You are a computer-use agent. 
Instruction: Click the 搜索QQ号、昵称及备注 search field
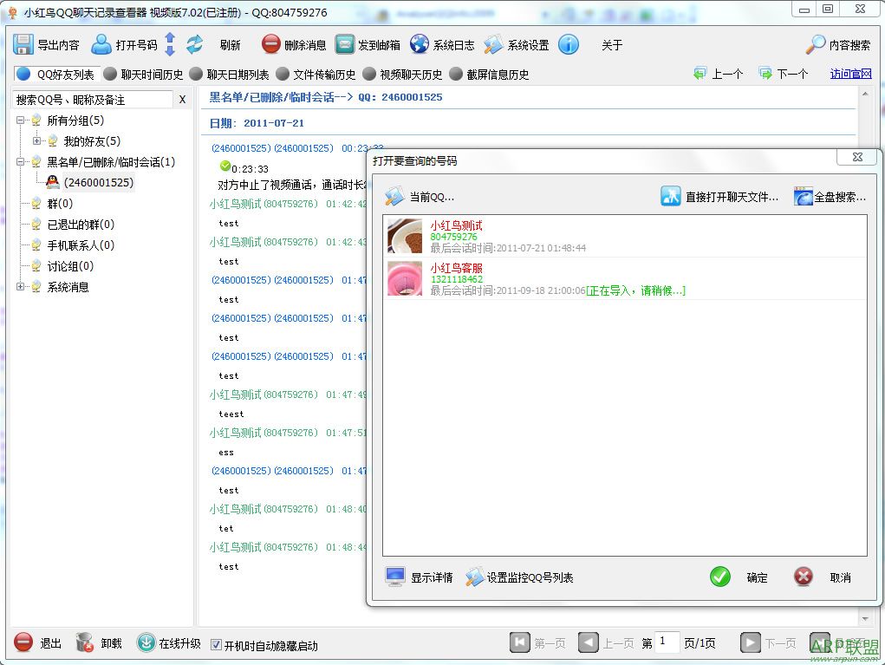click(93, 100)
